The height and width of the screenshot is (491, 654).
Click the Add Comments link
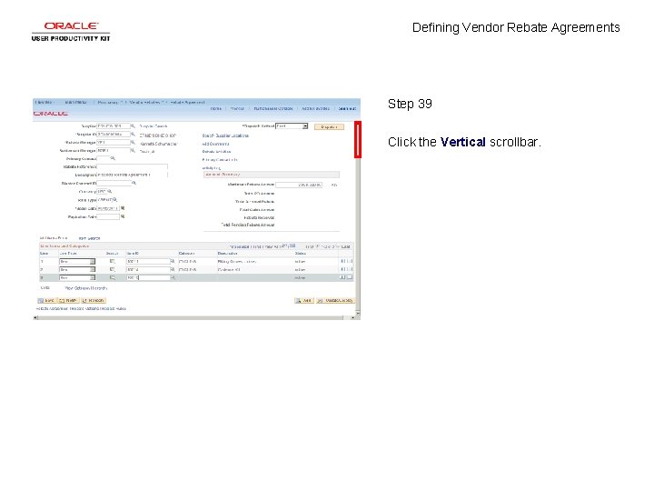pos(215,144)
